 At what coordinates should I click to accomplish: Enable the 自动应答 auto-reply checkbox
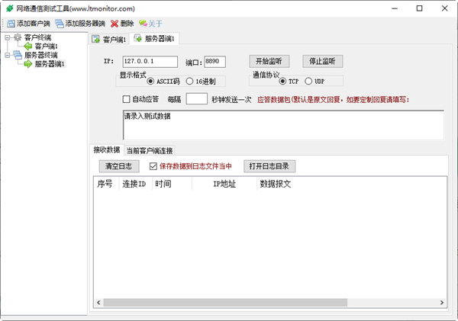point(126,99)
